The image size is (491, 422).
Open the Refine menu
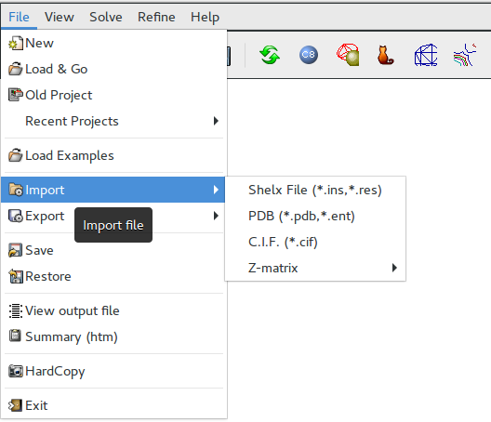[156, 17]
